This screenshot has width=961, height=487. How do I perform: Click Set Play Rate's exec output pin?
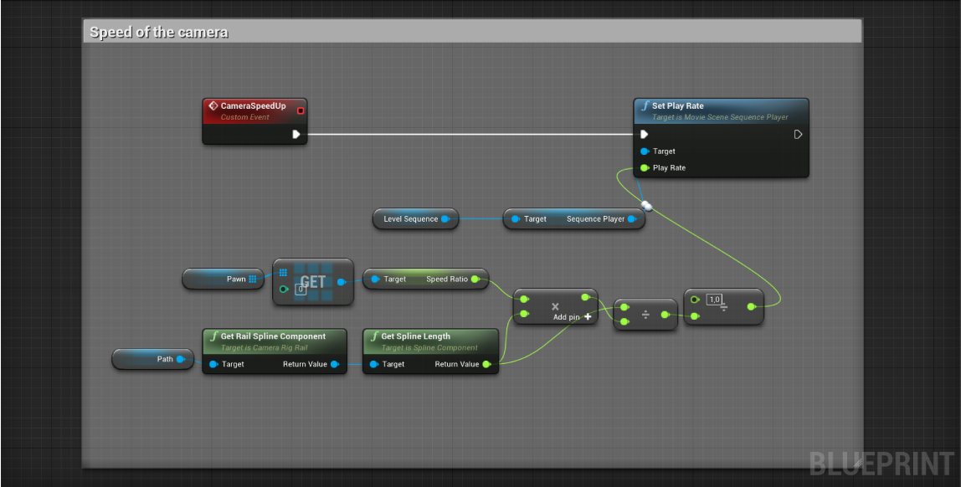(x=798, y=134)
